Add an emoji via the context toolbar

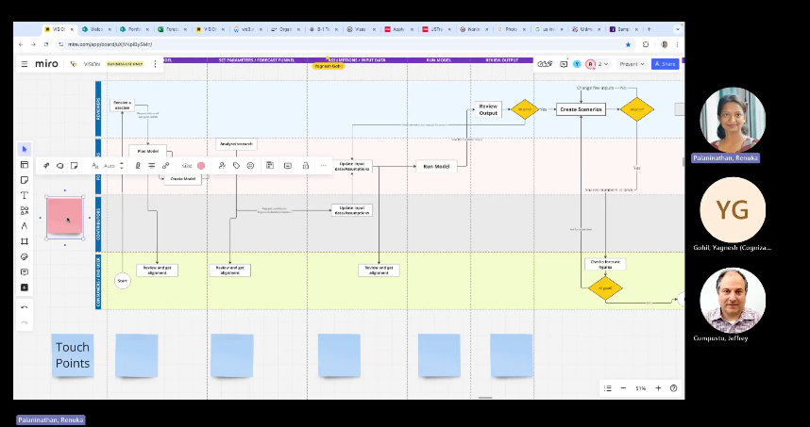click(x=250, y=165)
